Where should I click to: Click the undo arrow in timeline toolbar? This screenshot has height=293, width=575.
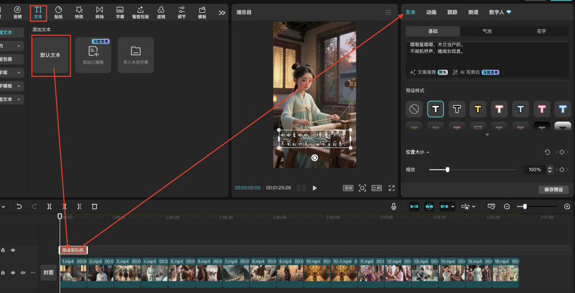point(19,206)
